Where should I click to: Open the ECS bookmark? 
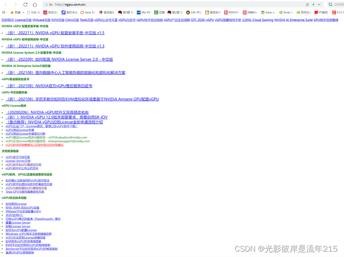click(x=338, y=12)
